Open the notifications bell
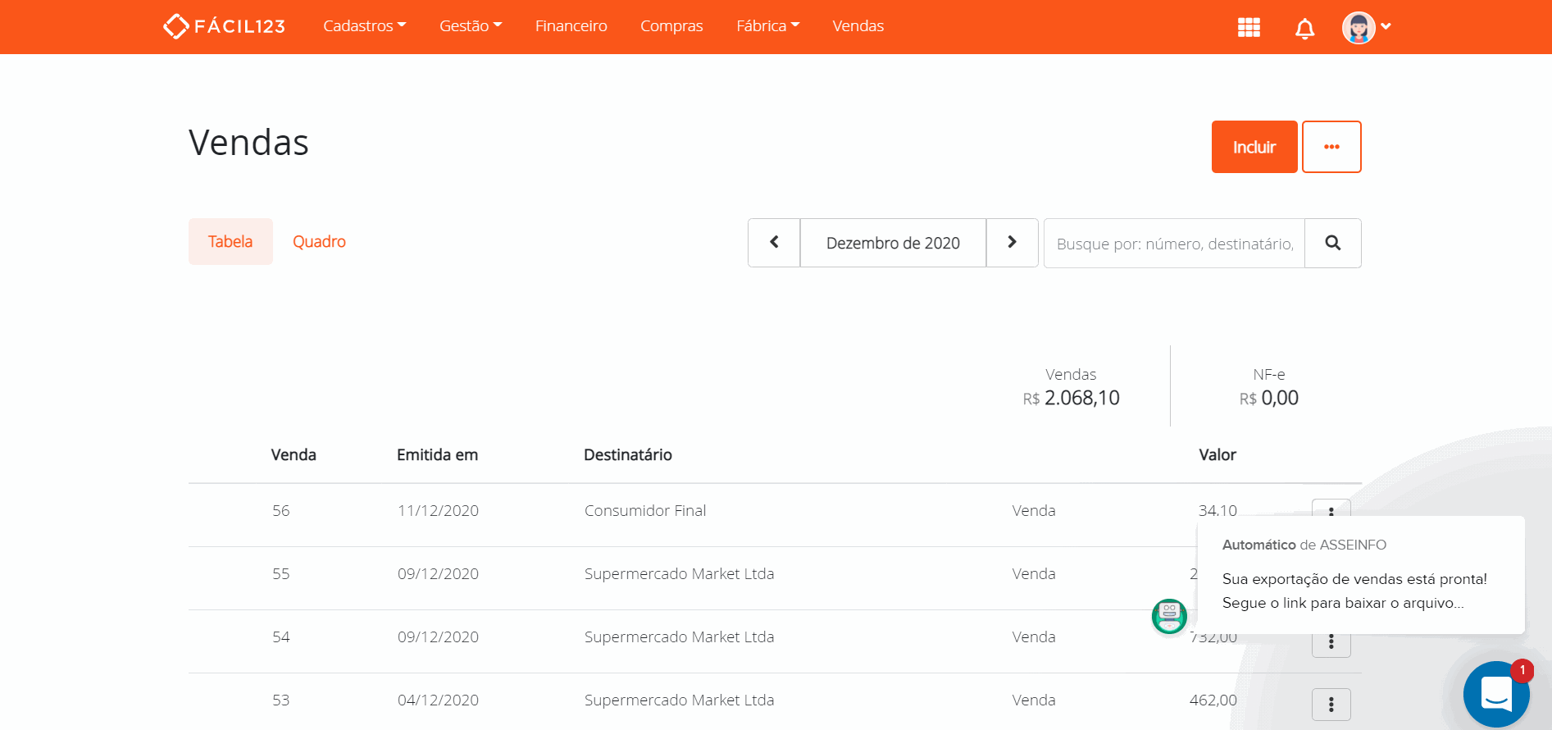 (x=1304, y=29)
